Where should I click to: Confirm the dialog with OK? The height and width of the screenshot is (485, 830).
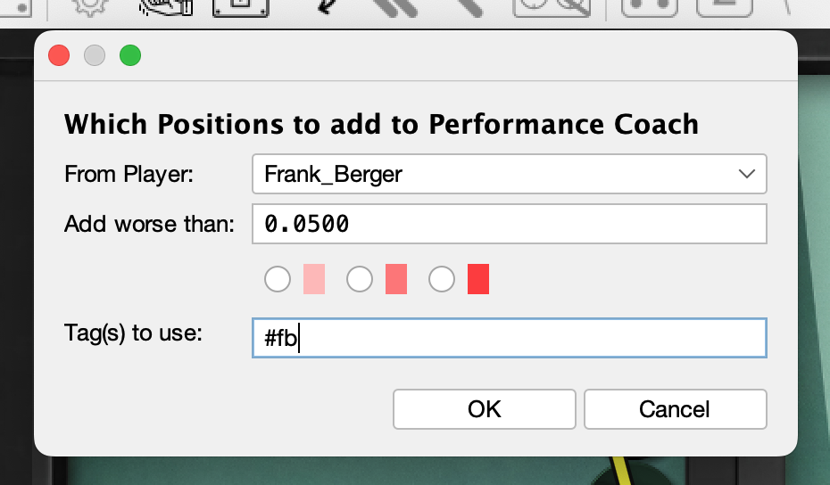point(485,409)
